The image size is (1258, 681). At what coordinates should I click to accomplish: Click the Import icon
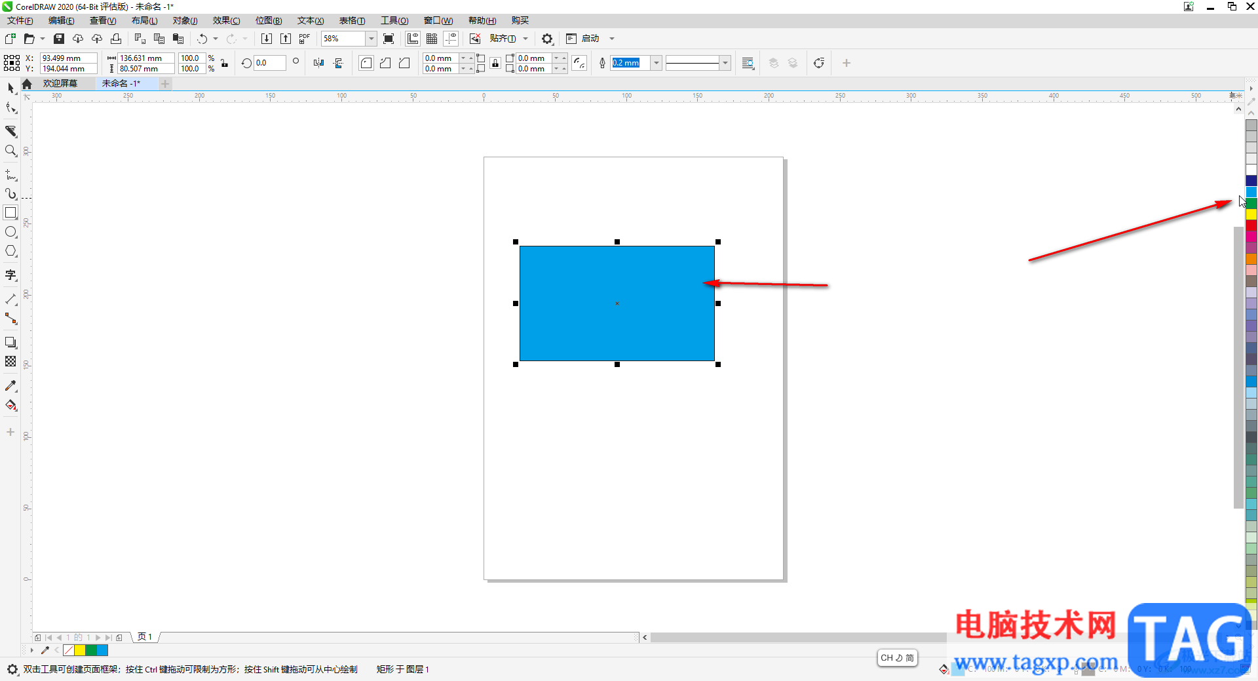[x=266, y=39]
